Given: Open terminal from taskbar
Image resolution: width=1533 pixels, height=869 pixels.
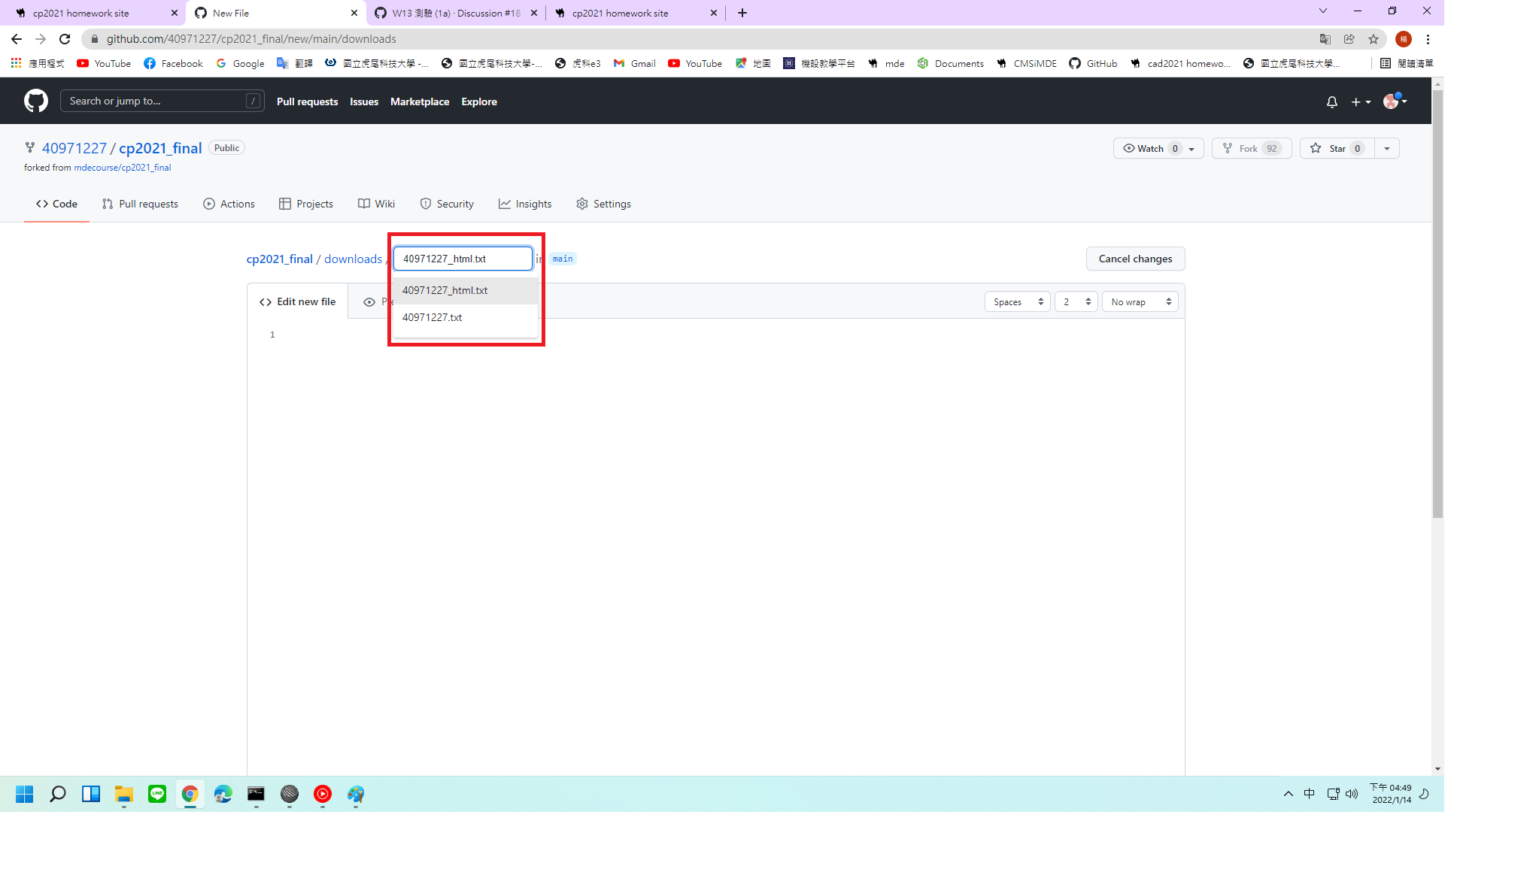Looking at the screenshot, I should coord(256,794).
